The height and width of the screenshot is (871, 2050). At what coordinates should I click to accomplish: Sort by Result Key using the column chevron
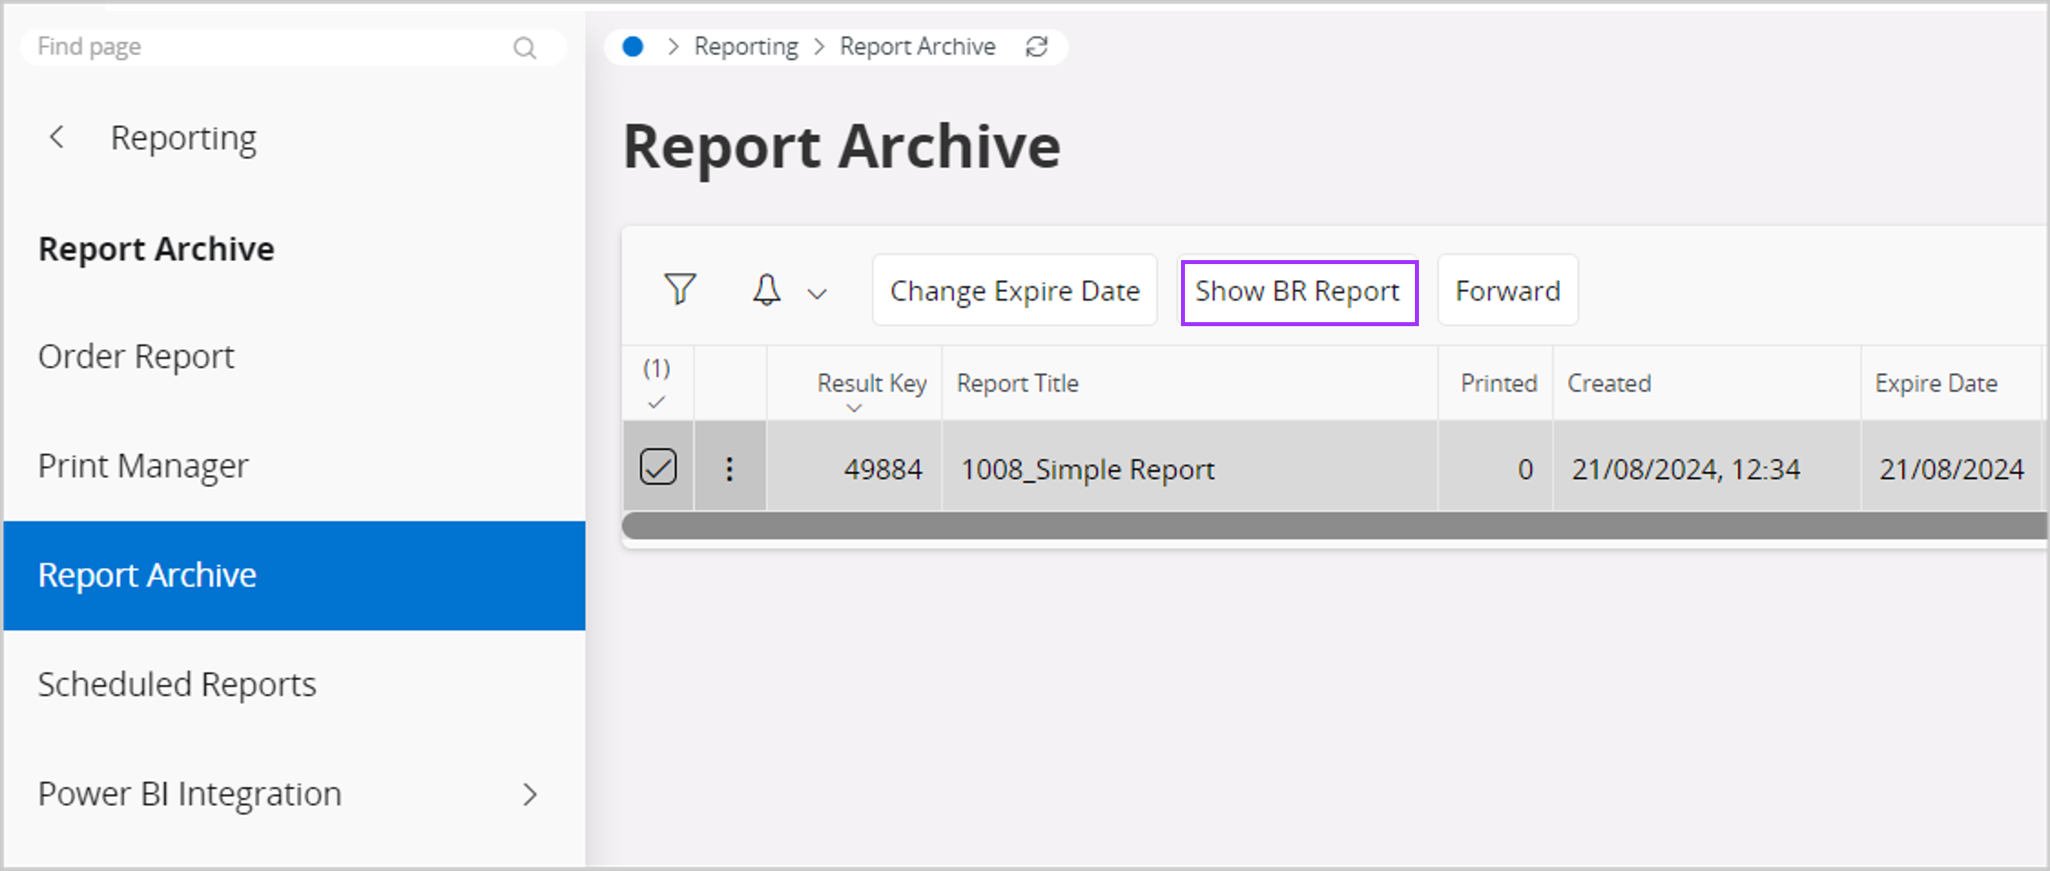[854, 408]
